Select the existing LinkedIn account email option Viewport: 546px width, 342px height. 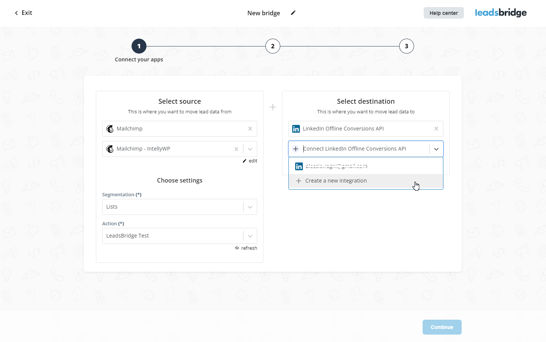[366, 166]
